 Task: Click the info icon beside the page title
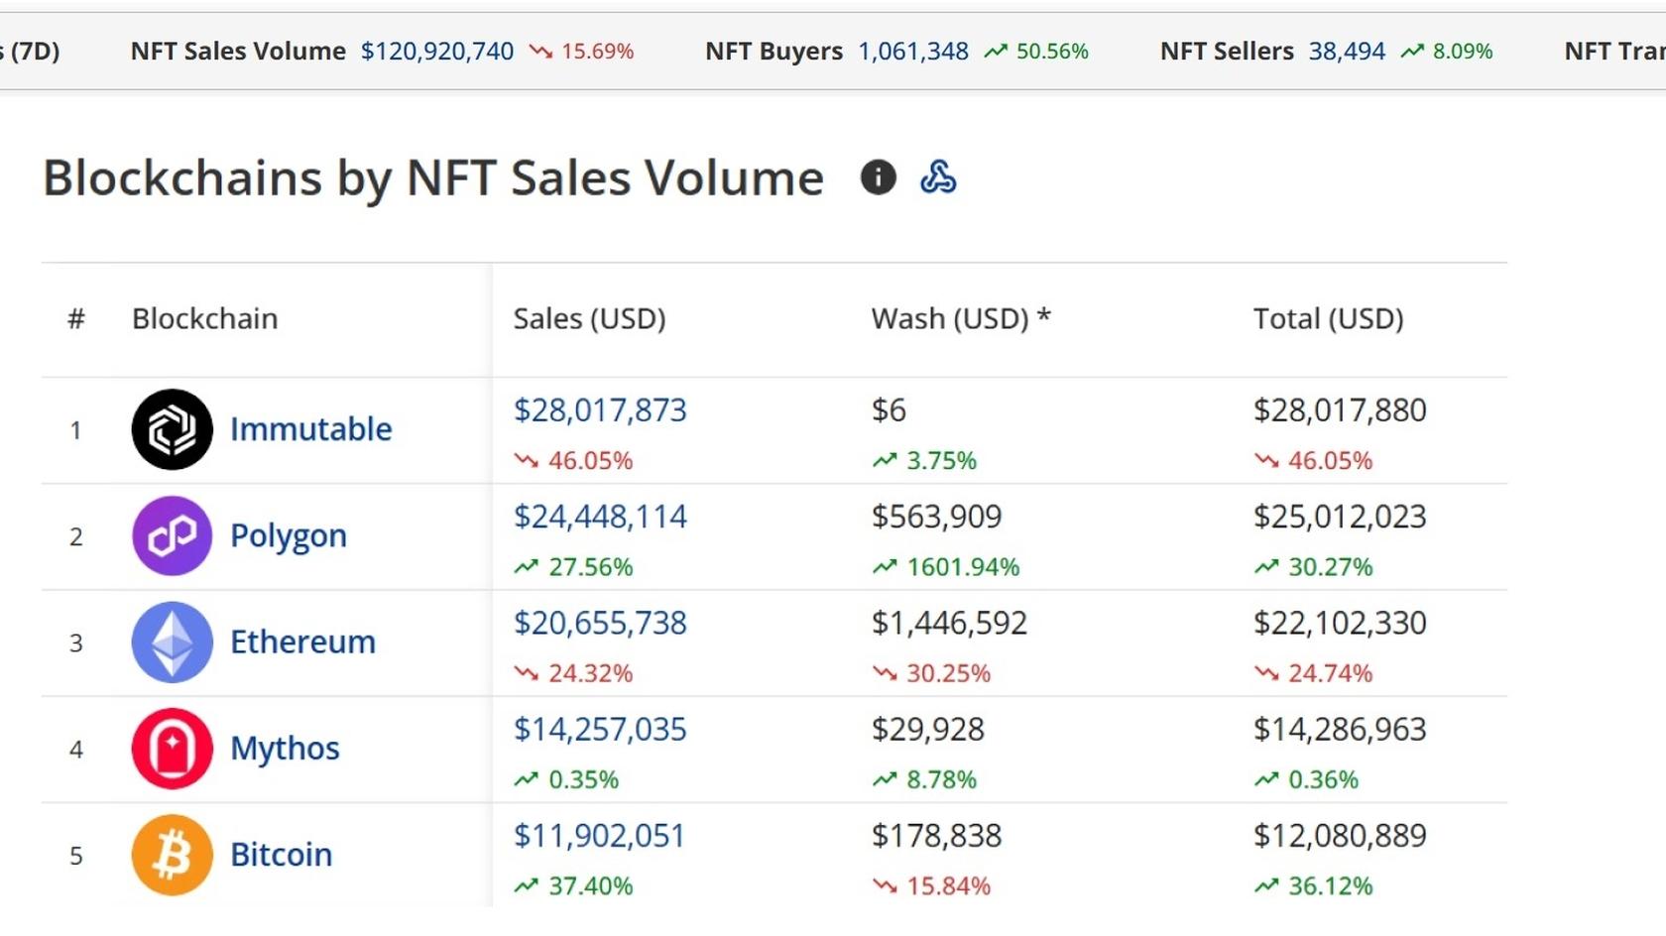pos(878,177)
